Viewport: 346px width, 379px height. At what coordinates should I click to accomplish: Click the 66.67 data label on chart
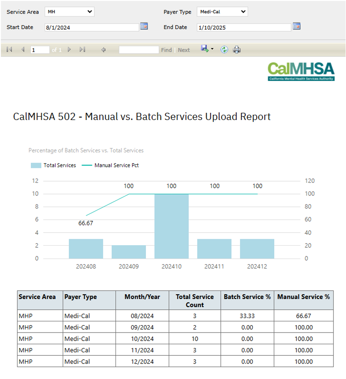85,223
